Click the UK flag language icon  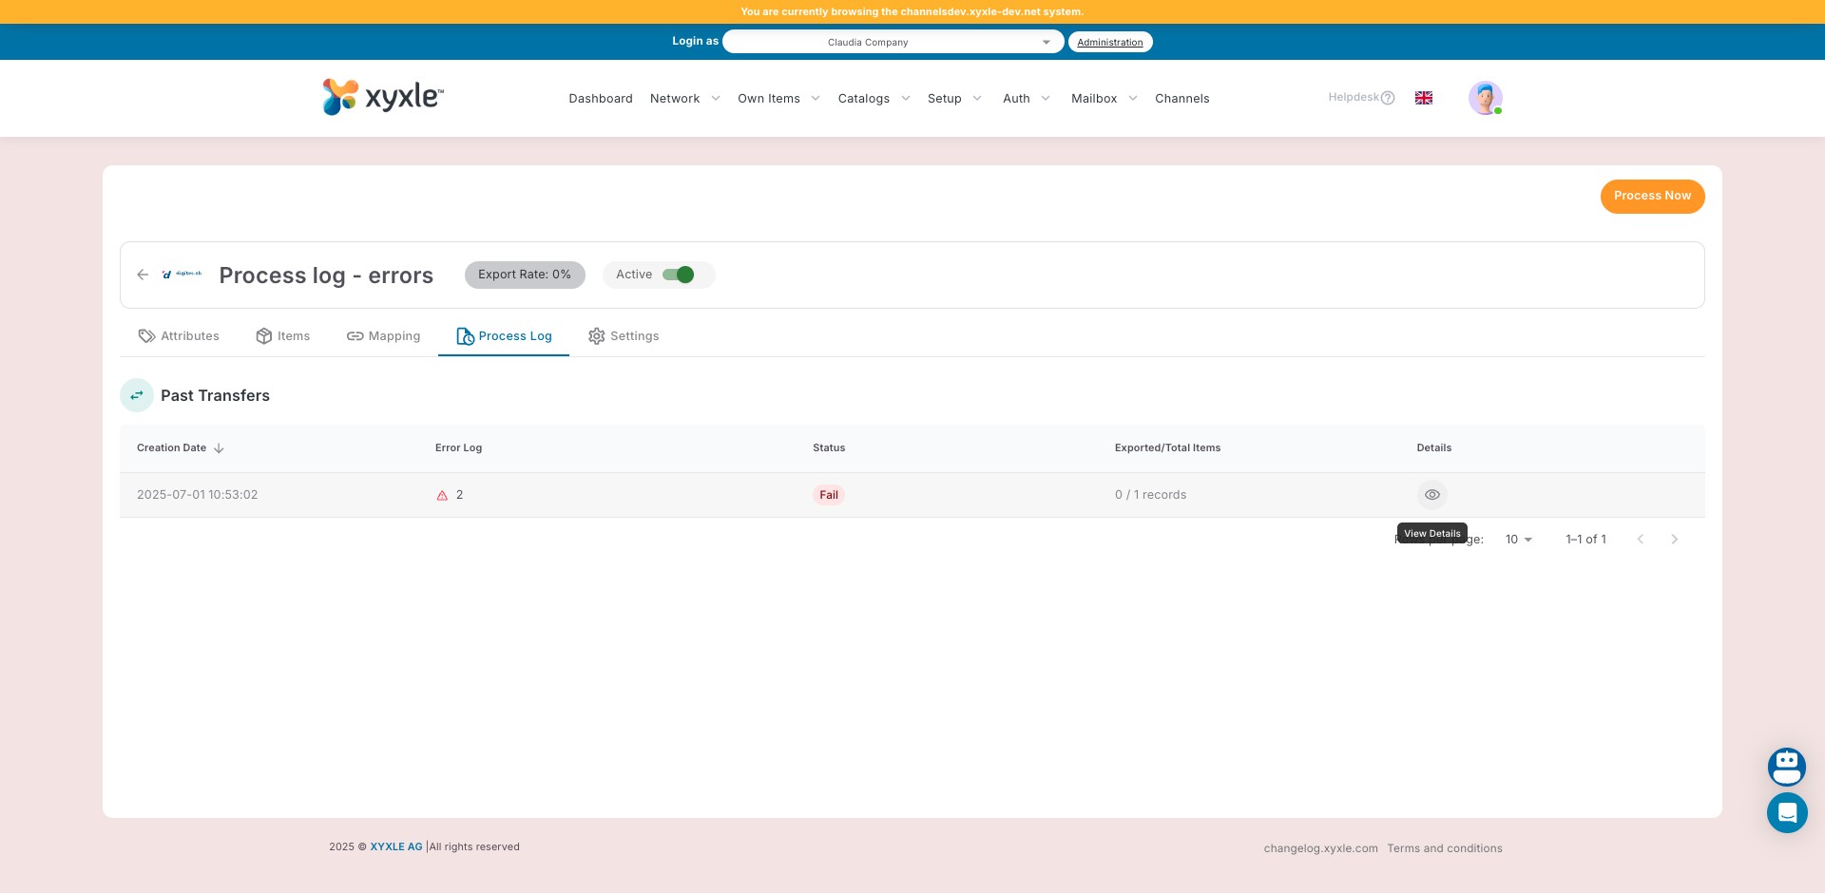tap(1423, 98)
